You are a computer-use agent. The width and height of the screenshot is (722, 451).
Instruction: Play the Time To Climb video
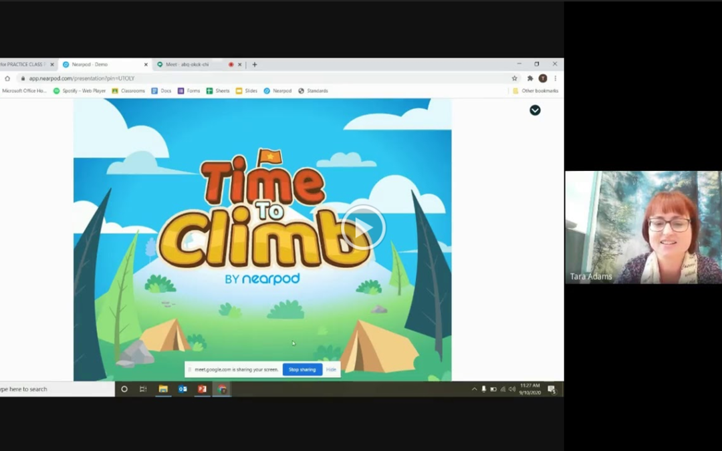(x=363, y=227)
